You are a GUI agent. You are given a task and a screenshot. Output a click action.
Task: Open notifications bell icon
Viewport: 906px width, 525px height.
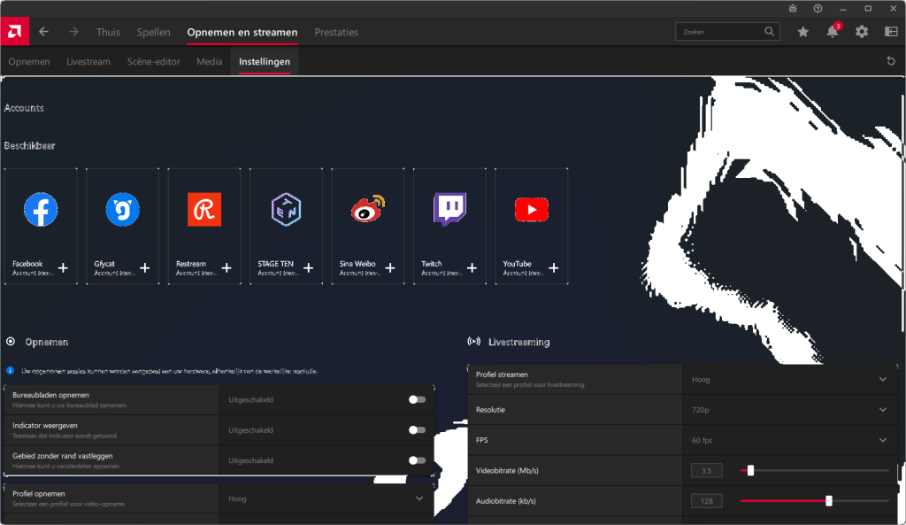[x=833, y=32]
